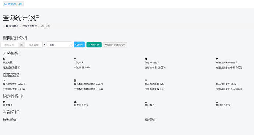
Task: Select the text 错误数 0
Action: click(x=7, y=105)
